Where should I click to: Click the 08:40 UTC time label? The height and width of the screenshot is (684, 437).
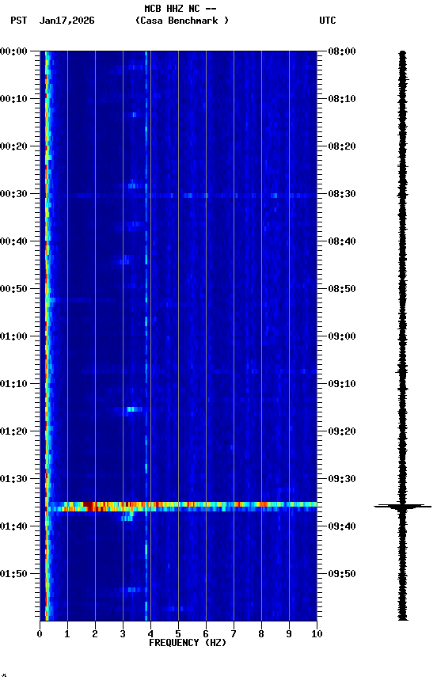tap(342, 241)
